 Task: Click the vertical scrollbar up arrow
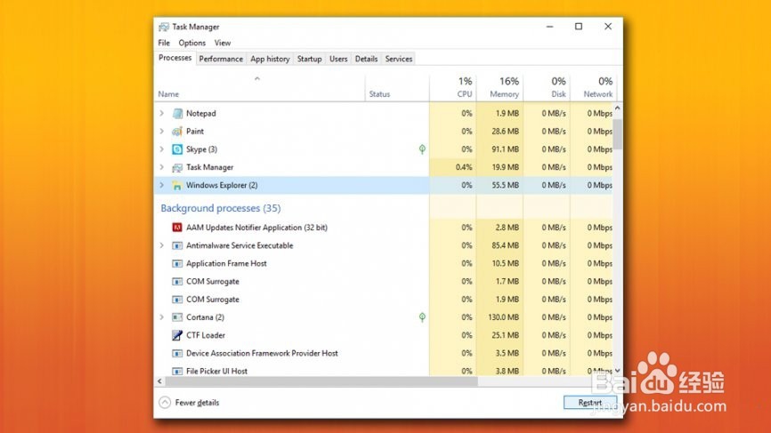(x=618, y=108)
